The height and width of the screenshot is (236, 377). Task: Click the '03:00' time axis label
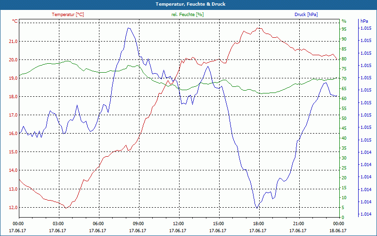(57, 223)
